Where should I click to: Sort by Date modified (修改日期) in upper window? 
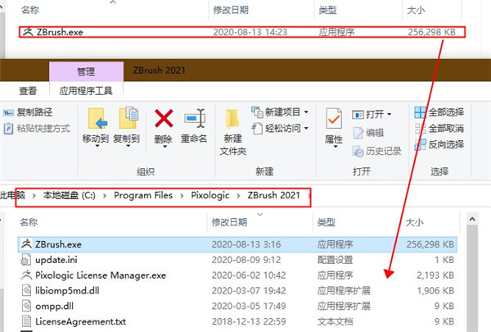pyautogui.click(x=231, y=10)
